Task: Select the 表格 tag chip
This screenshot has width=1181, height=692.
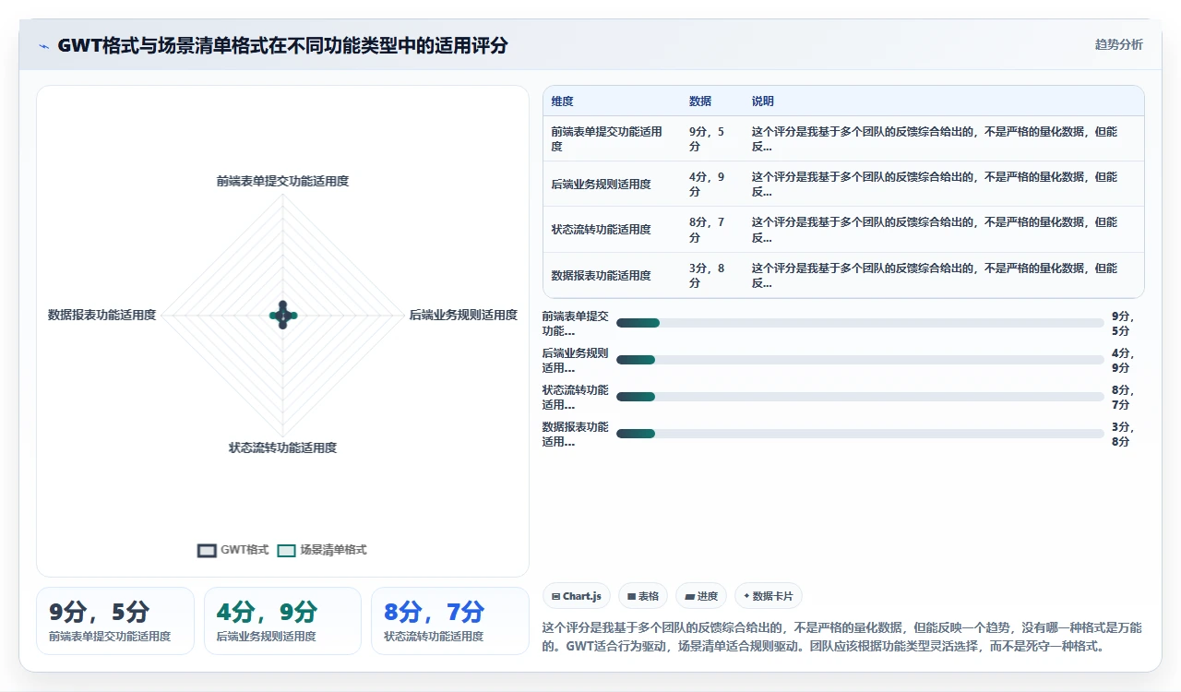Action: 643,596
